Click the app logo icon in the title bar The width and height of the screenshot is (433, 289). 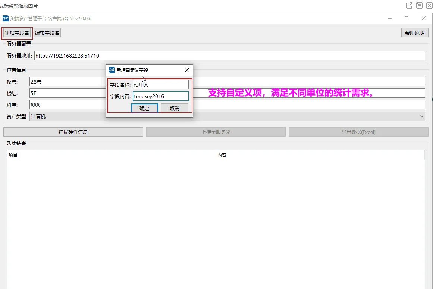click(6, 18)
